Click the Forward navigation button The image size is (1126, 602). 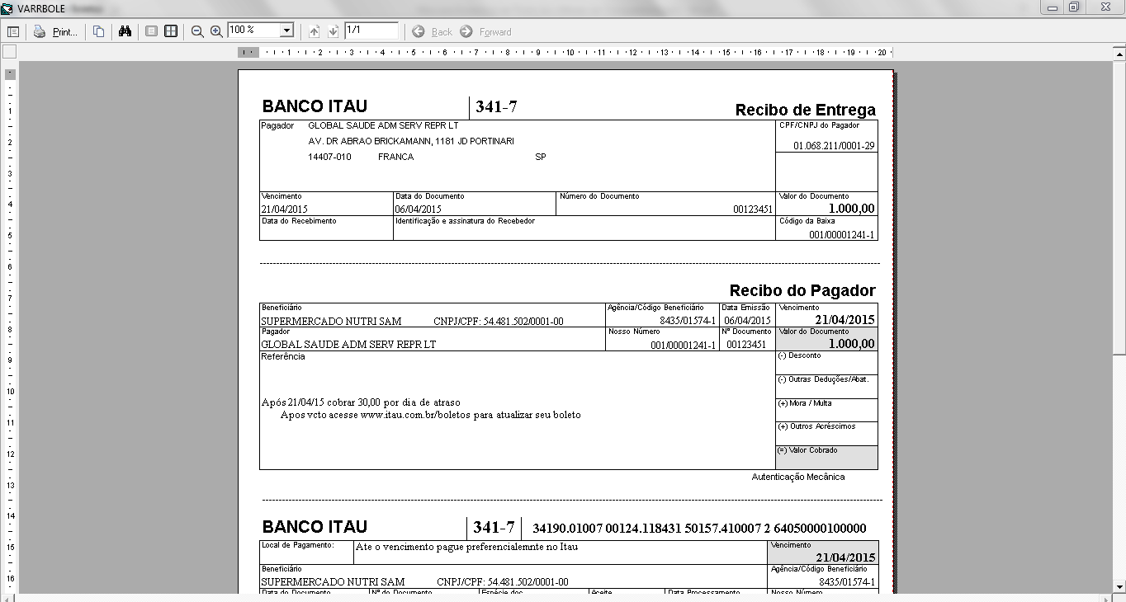(486, 31)
